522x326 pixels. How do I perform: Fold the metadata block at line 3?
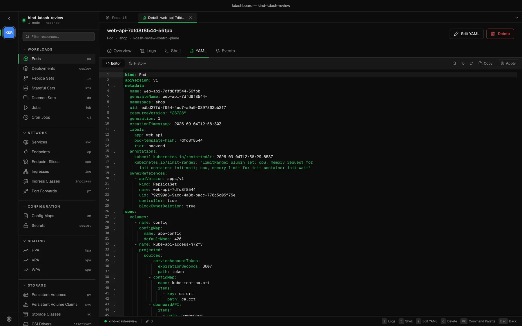[x=115, y=86]
